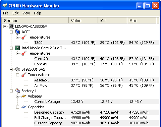Open the File menu
Screen dimensions: 161x127
point(6,13)
